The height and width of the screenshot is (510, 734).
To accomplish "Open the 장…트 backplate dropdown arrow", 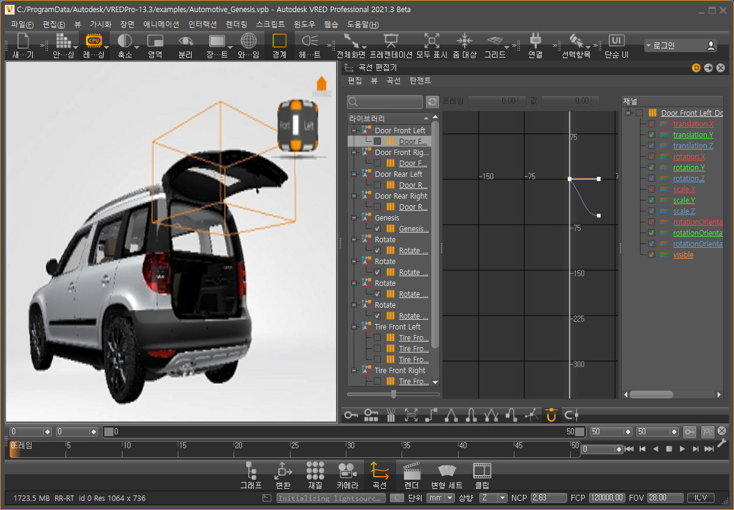I will click(x=231, y=47).
